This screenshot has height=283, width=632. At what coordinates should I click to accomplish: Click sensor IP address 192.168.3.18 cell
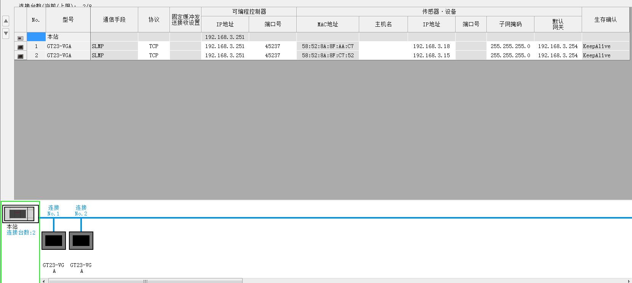[x=431, y=46]
